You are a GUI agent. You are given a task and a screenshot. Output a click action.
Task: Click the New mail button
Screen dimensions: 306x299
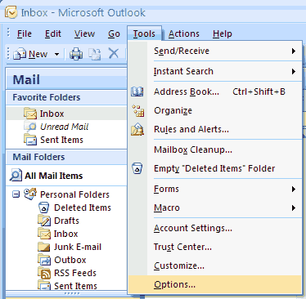point(30,54)
